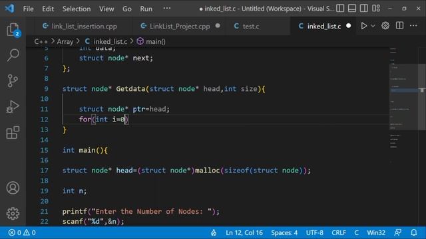The width and height of the screenshot is (426, 239).
Task: Click the feedback person icon in status bar
Action: coord(398,233)
